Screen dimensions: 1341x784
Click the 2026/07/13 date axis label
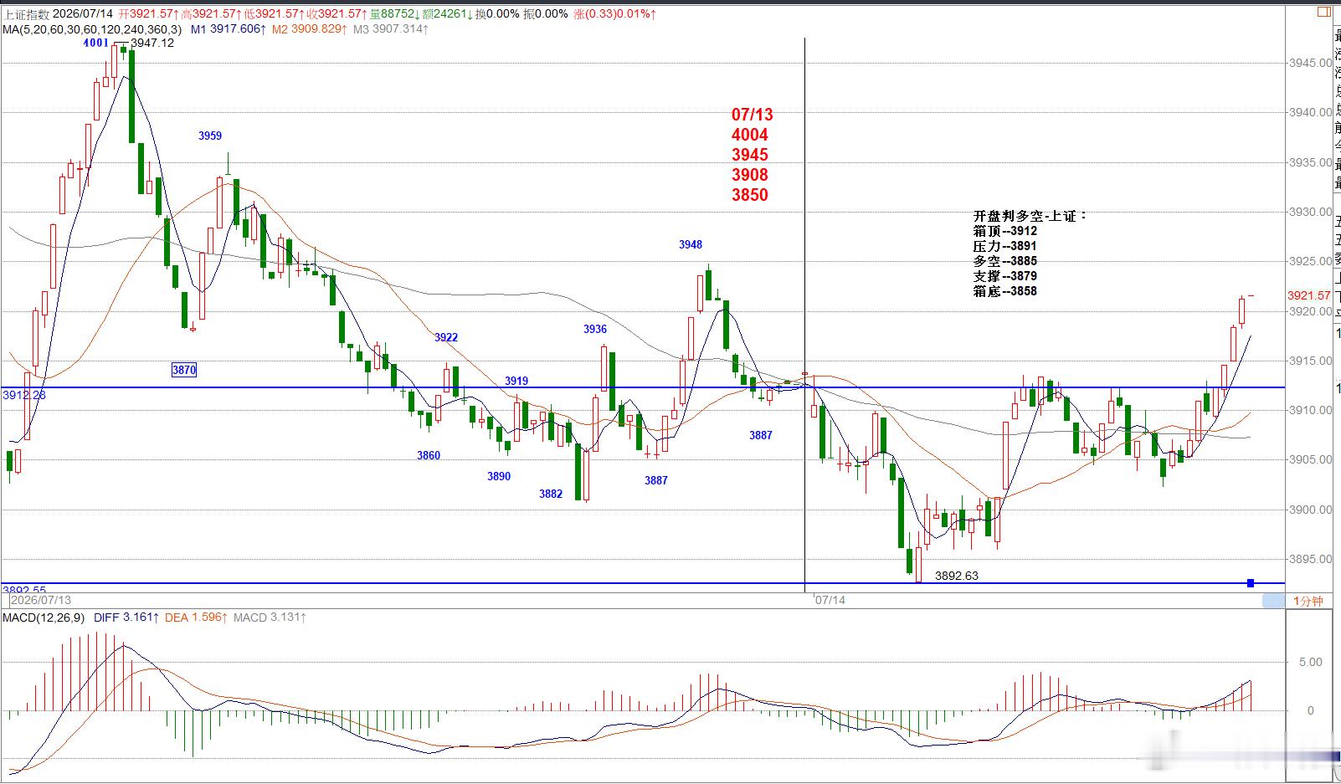point(41,600)
